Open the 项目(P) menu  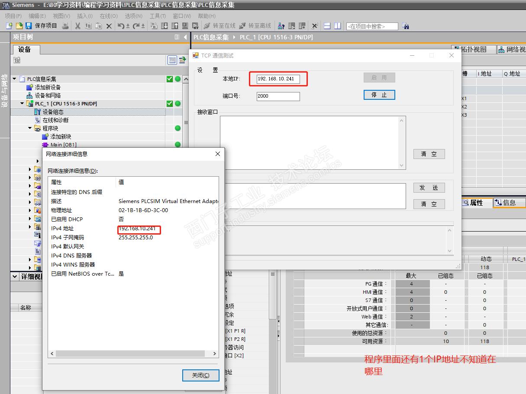tap(13, 16)
